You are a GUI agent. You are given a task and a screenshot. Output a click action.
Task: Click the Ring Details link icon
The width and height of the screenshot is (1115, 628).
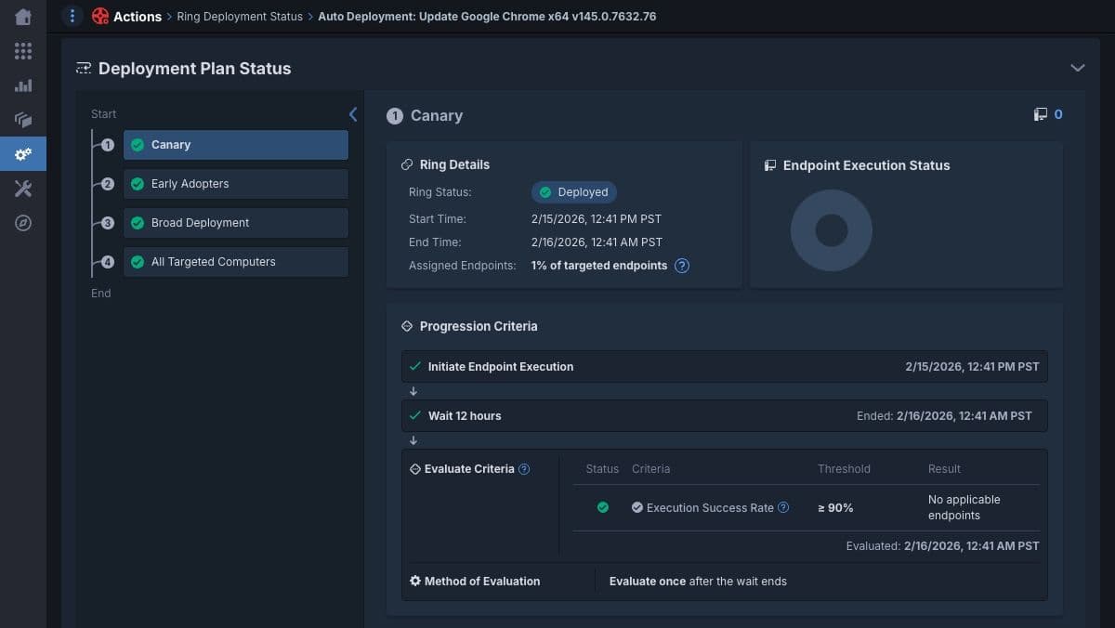pos(407,164)
